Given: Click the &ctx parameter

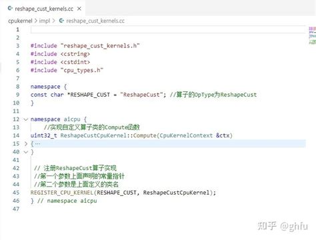Looking at the screenshot, I should [223, 135].
